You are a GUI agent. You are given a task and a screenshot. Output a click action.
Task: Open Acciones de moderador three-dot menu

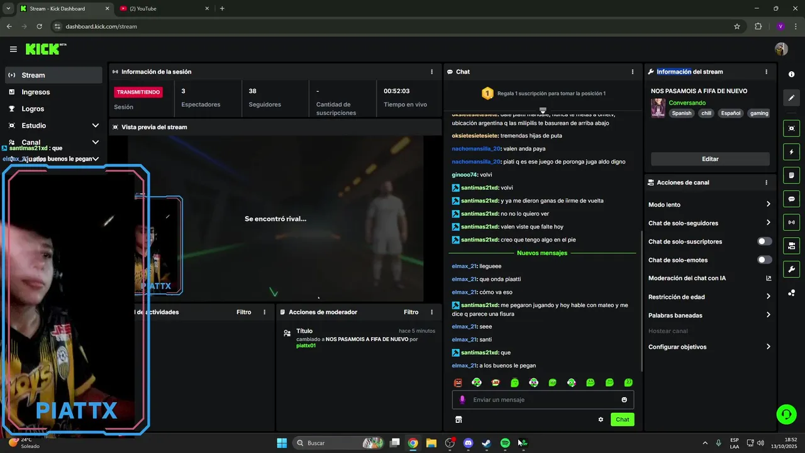pos(431,312)
